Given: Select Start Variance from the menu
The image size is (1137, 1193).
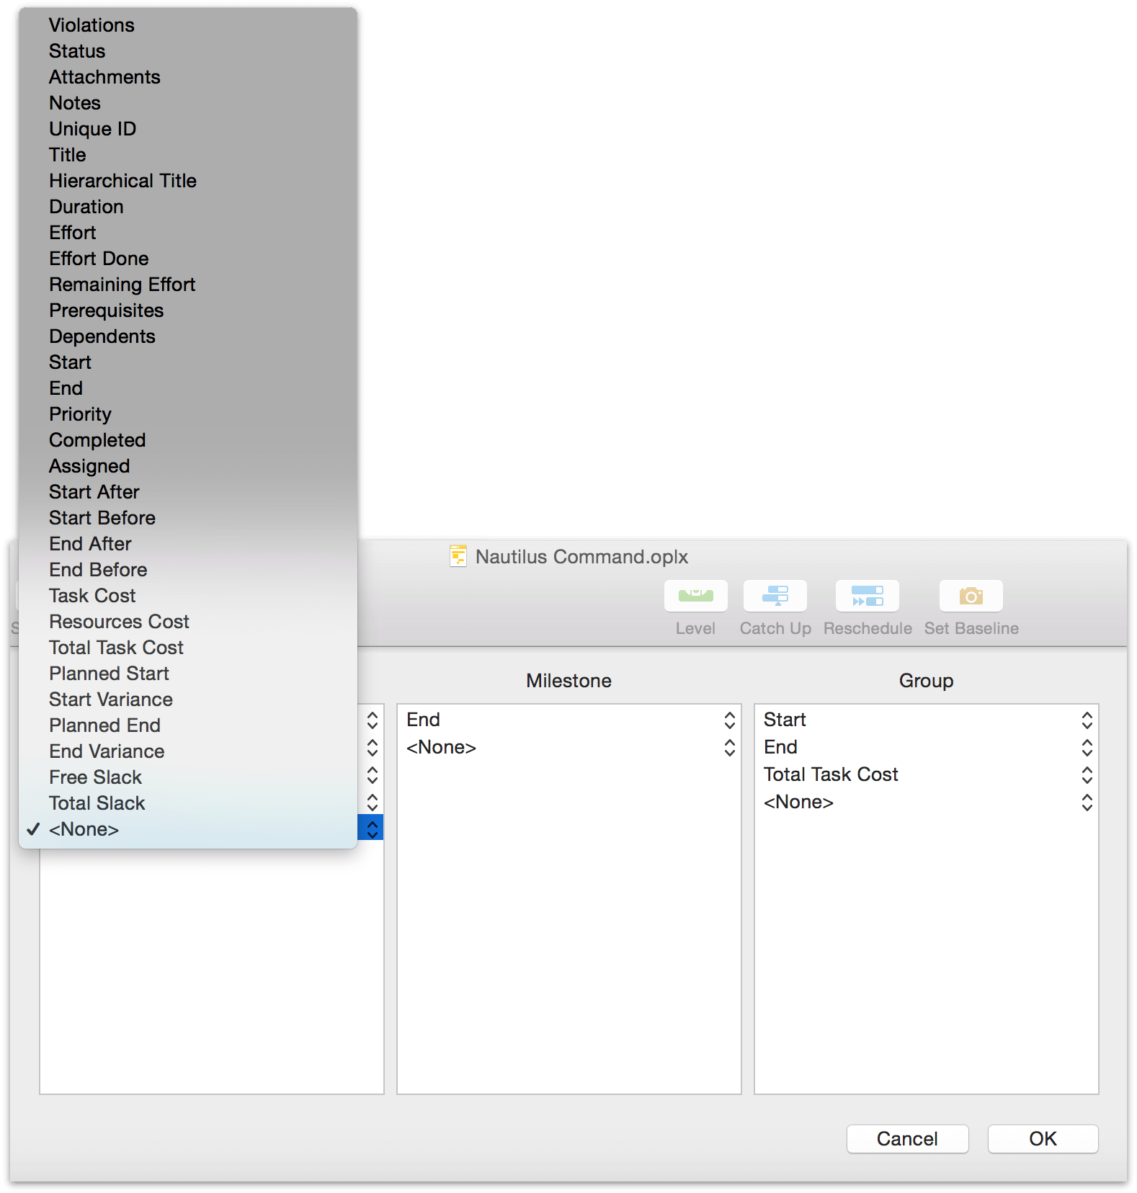Looking at the screenshot, I should point(188,700).
